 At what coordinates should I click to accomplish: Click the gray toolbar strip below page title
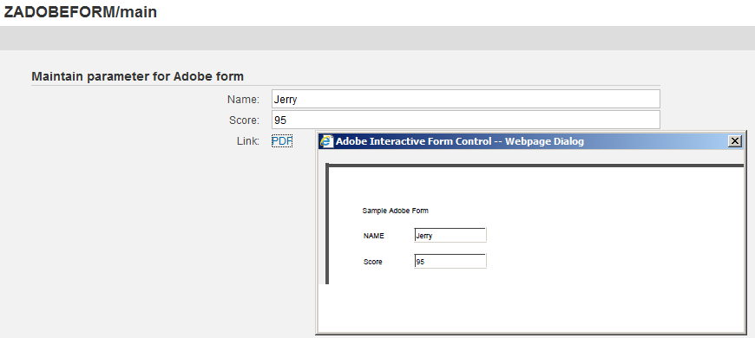[377, 38]
